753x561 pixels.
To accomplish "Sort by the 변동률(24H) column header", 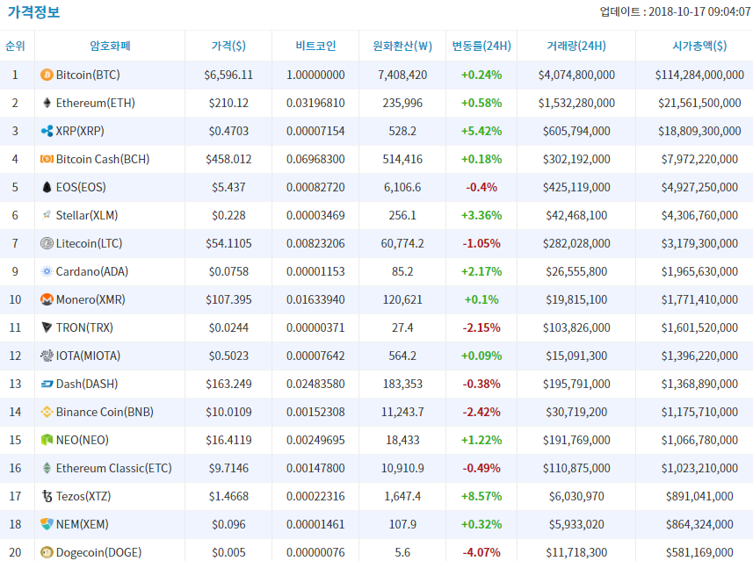I will point(481,46).
